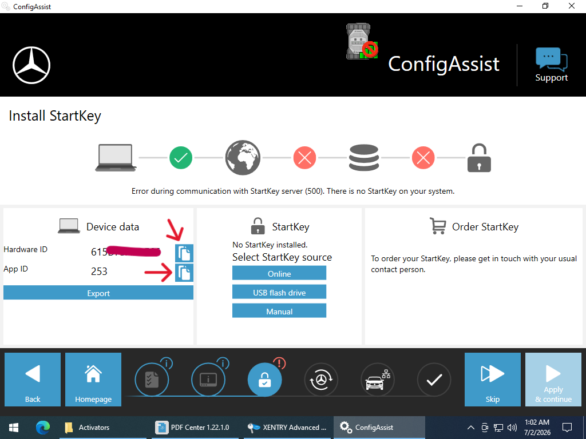Click ConfigAssist taskbar button
This screenshot has height=439, width=586.
(379, 428)
